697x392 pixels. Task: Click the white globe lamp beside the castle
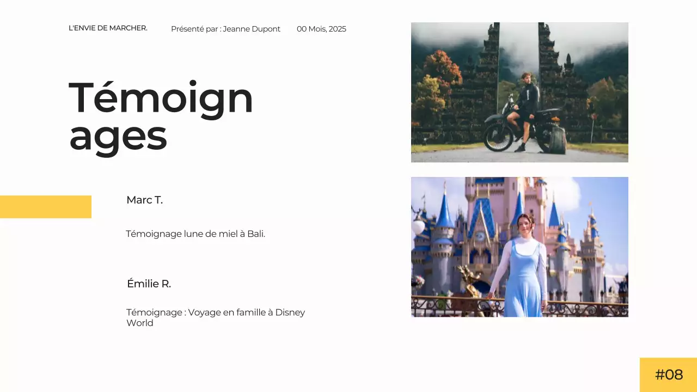[418, 226]
